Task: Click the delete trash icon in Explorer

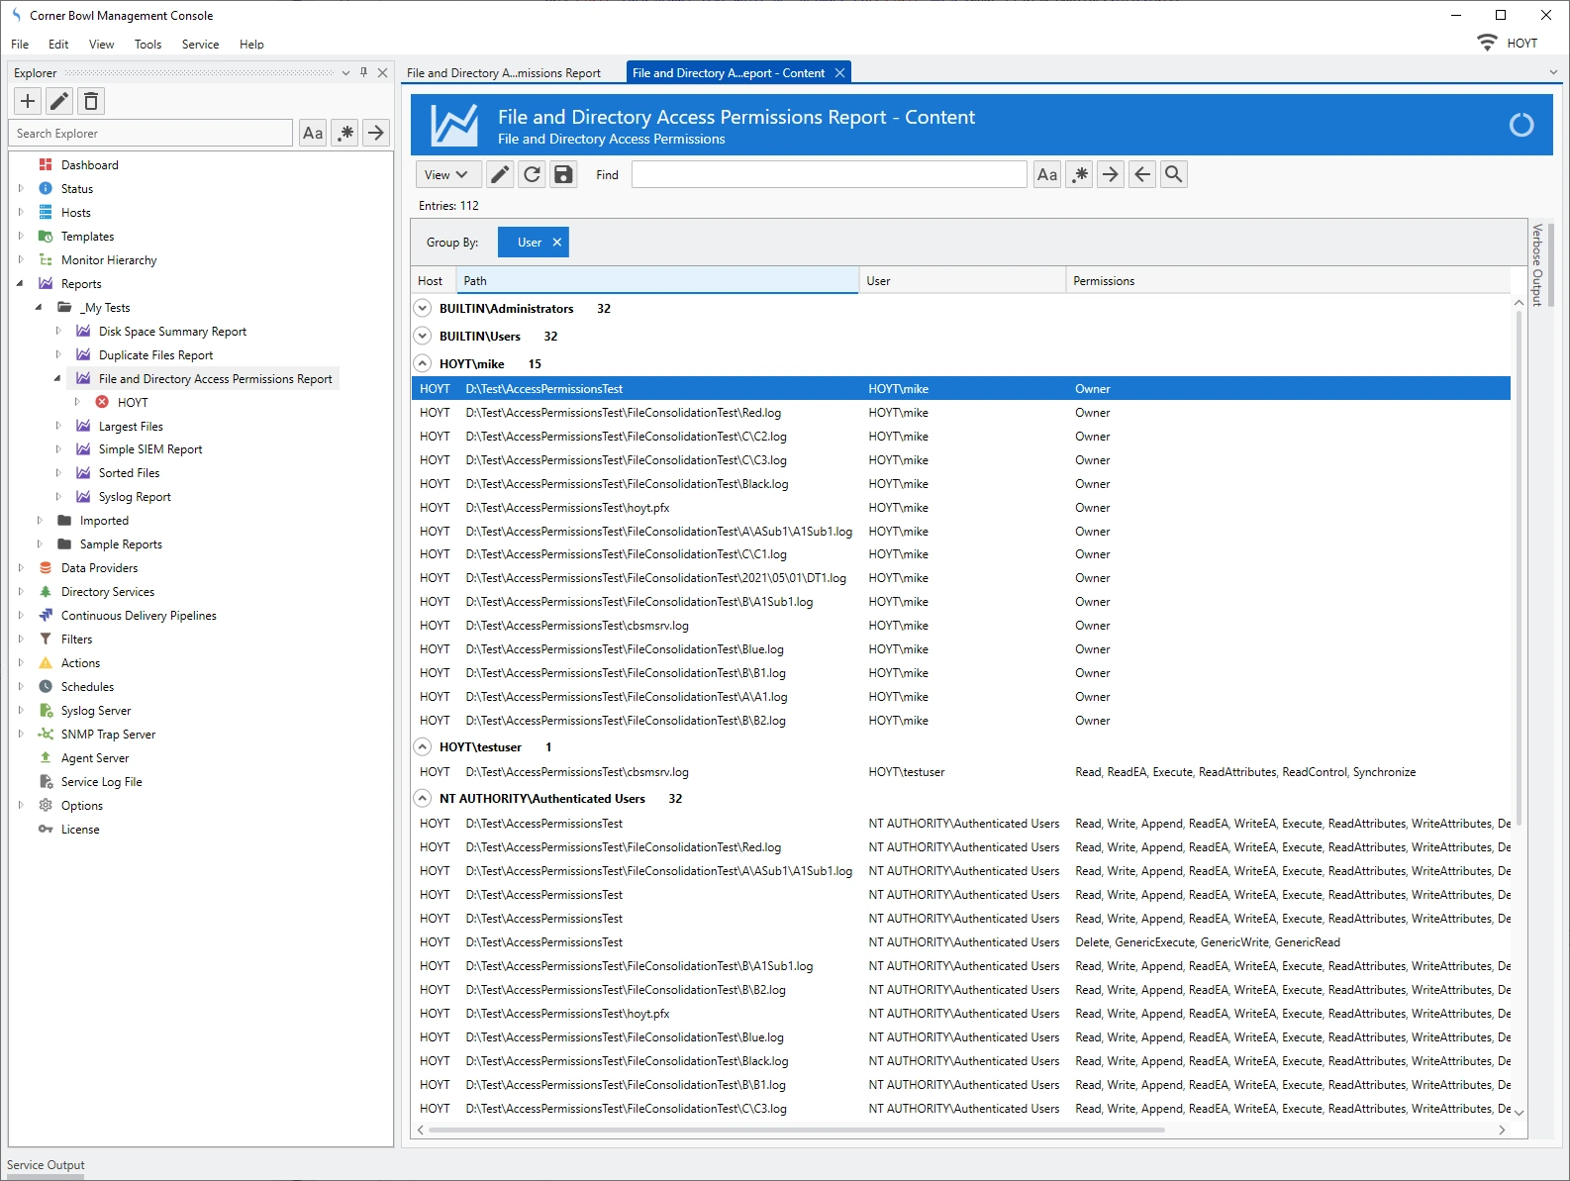Action: point(91,101)
